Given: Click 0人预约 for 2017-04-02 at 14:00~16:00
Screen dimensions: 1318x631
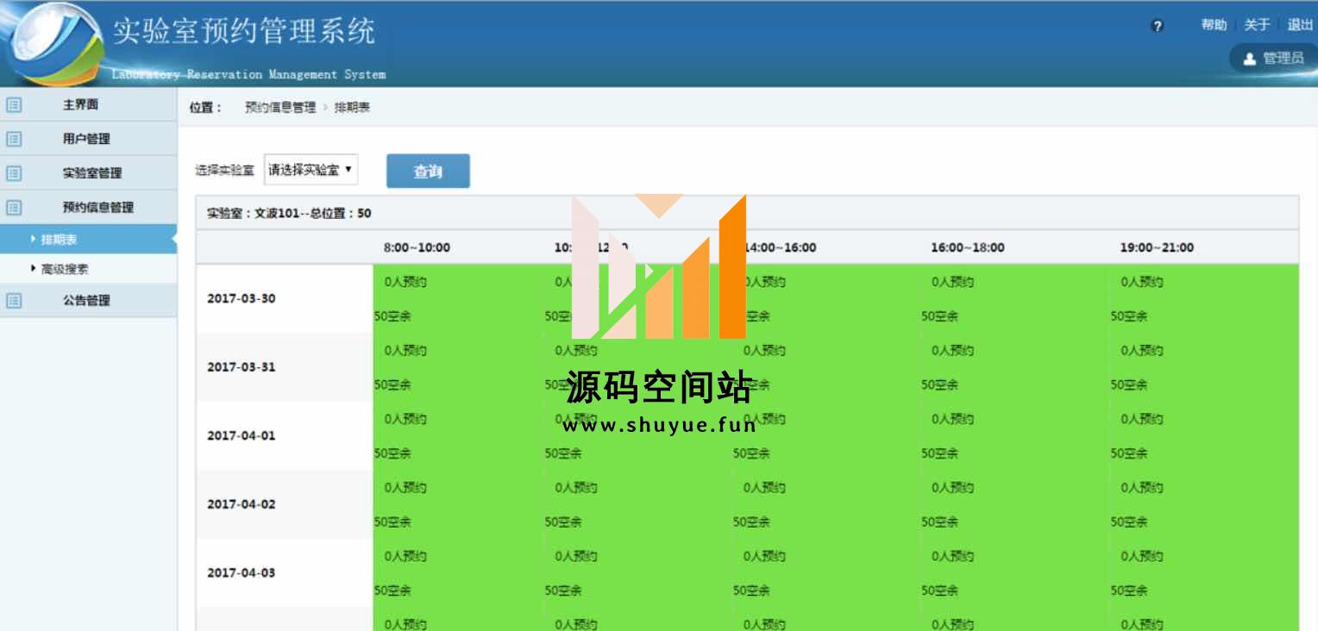Looking at the screenshot, I should pyautogui.click(x=764, y=488).
